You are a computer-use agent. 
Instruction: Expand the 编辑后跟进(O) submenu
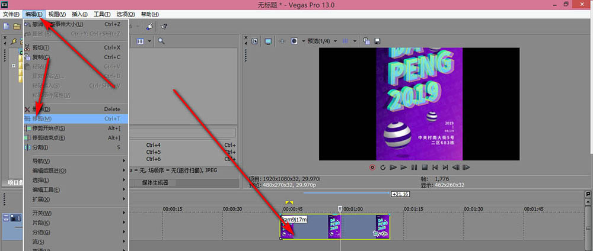[x=76, y=170]
